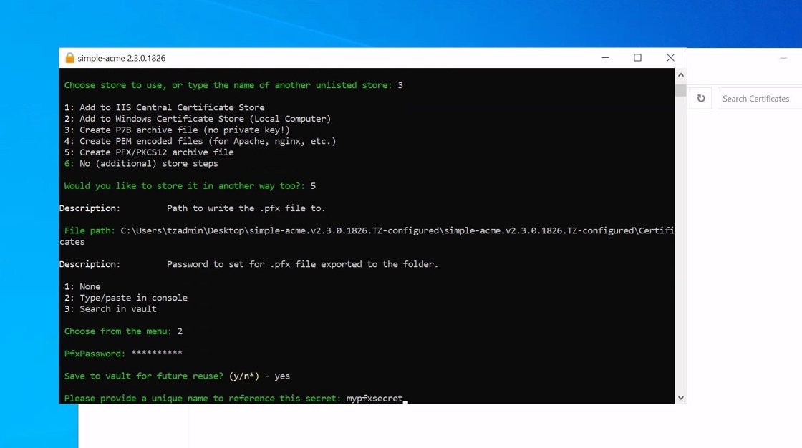802x448 pixels.
Task: Click the console scrollbar down arrow
Action: point(681,398)
